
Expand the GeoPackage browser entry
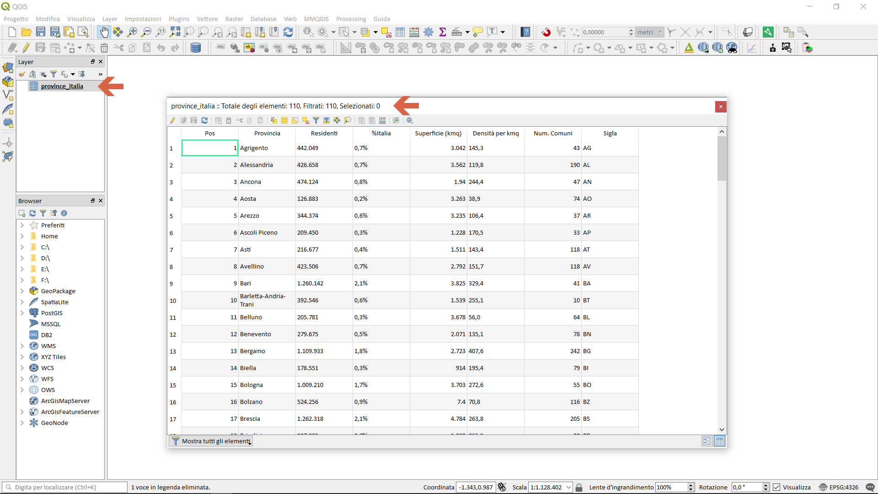pos(22,291)
